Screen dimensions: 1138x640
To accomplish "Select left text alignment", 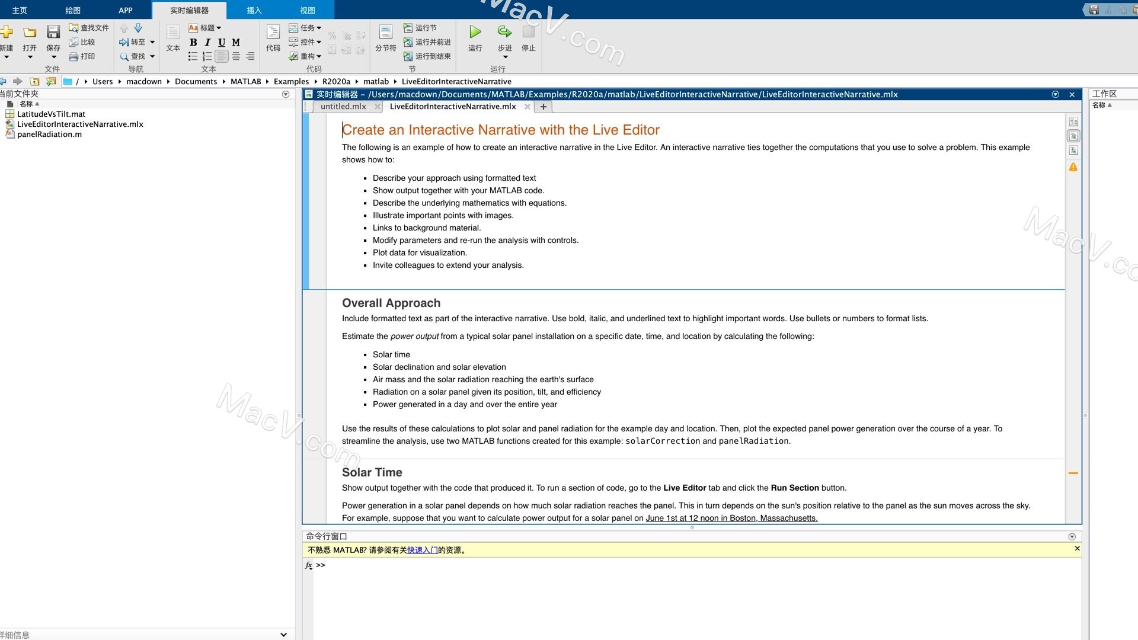I will coord(222,56).
